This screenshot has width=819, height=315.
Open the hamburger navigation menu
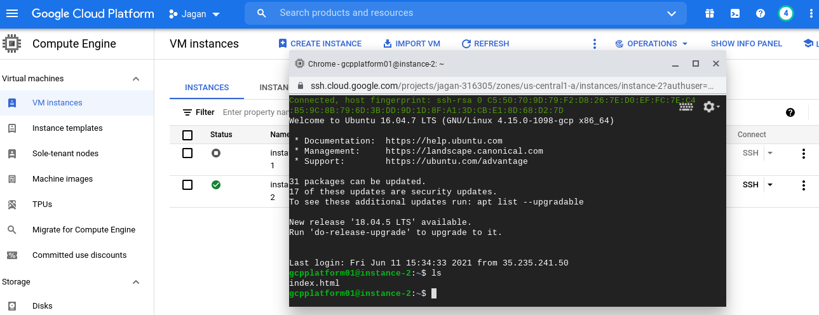[x=12, y=13]
